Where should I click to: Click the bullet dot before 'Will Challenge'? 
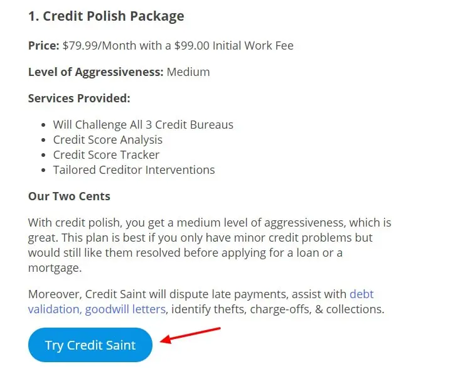pyautogui.click(x=43, y=126)
